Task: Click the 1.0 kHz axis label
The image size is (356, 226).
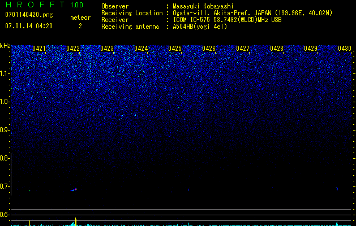Action: tap(5, 102)
